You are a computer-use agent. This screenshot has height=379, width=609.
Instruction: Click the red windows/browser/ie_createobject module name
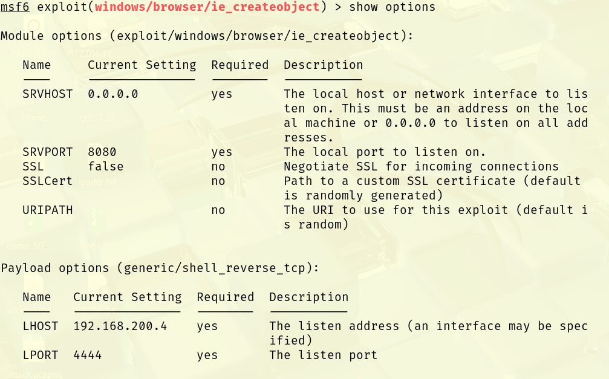click(207, 7)
